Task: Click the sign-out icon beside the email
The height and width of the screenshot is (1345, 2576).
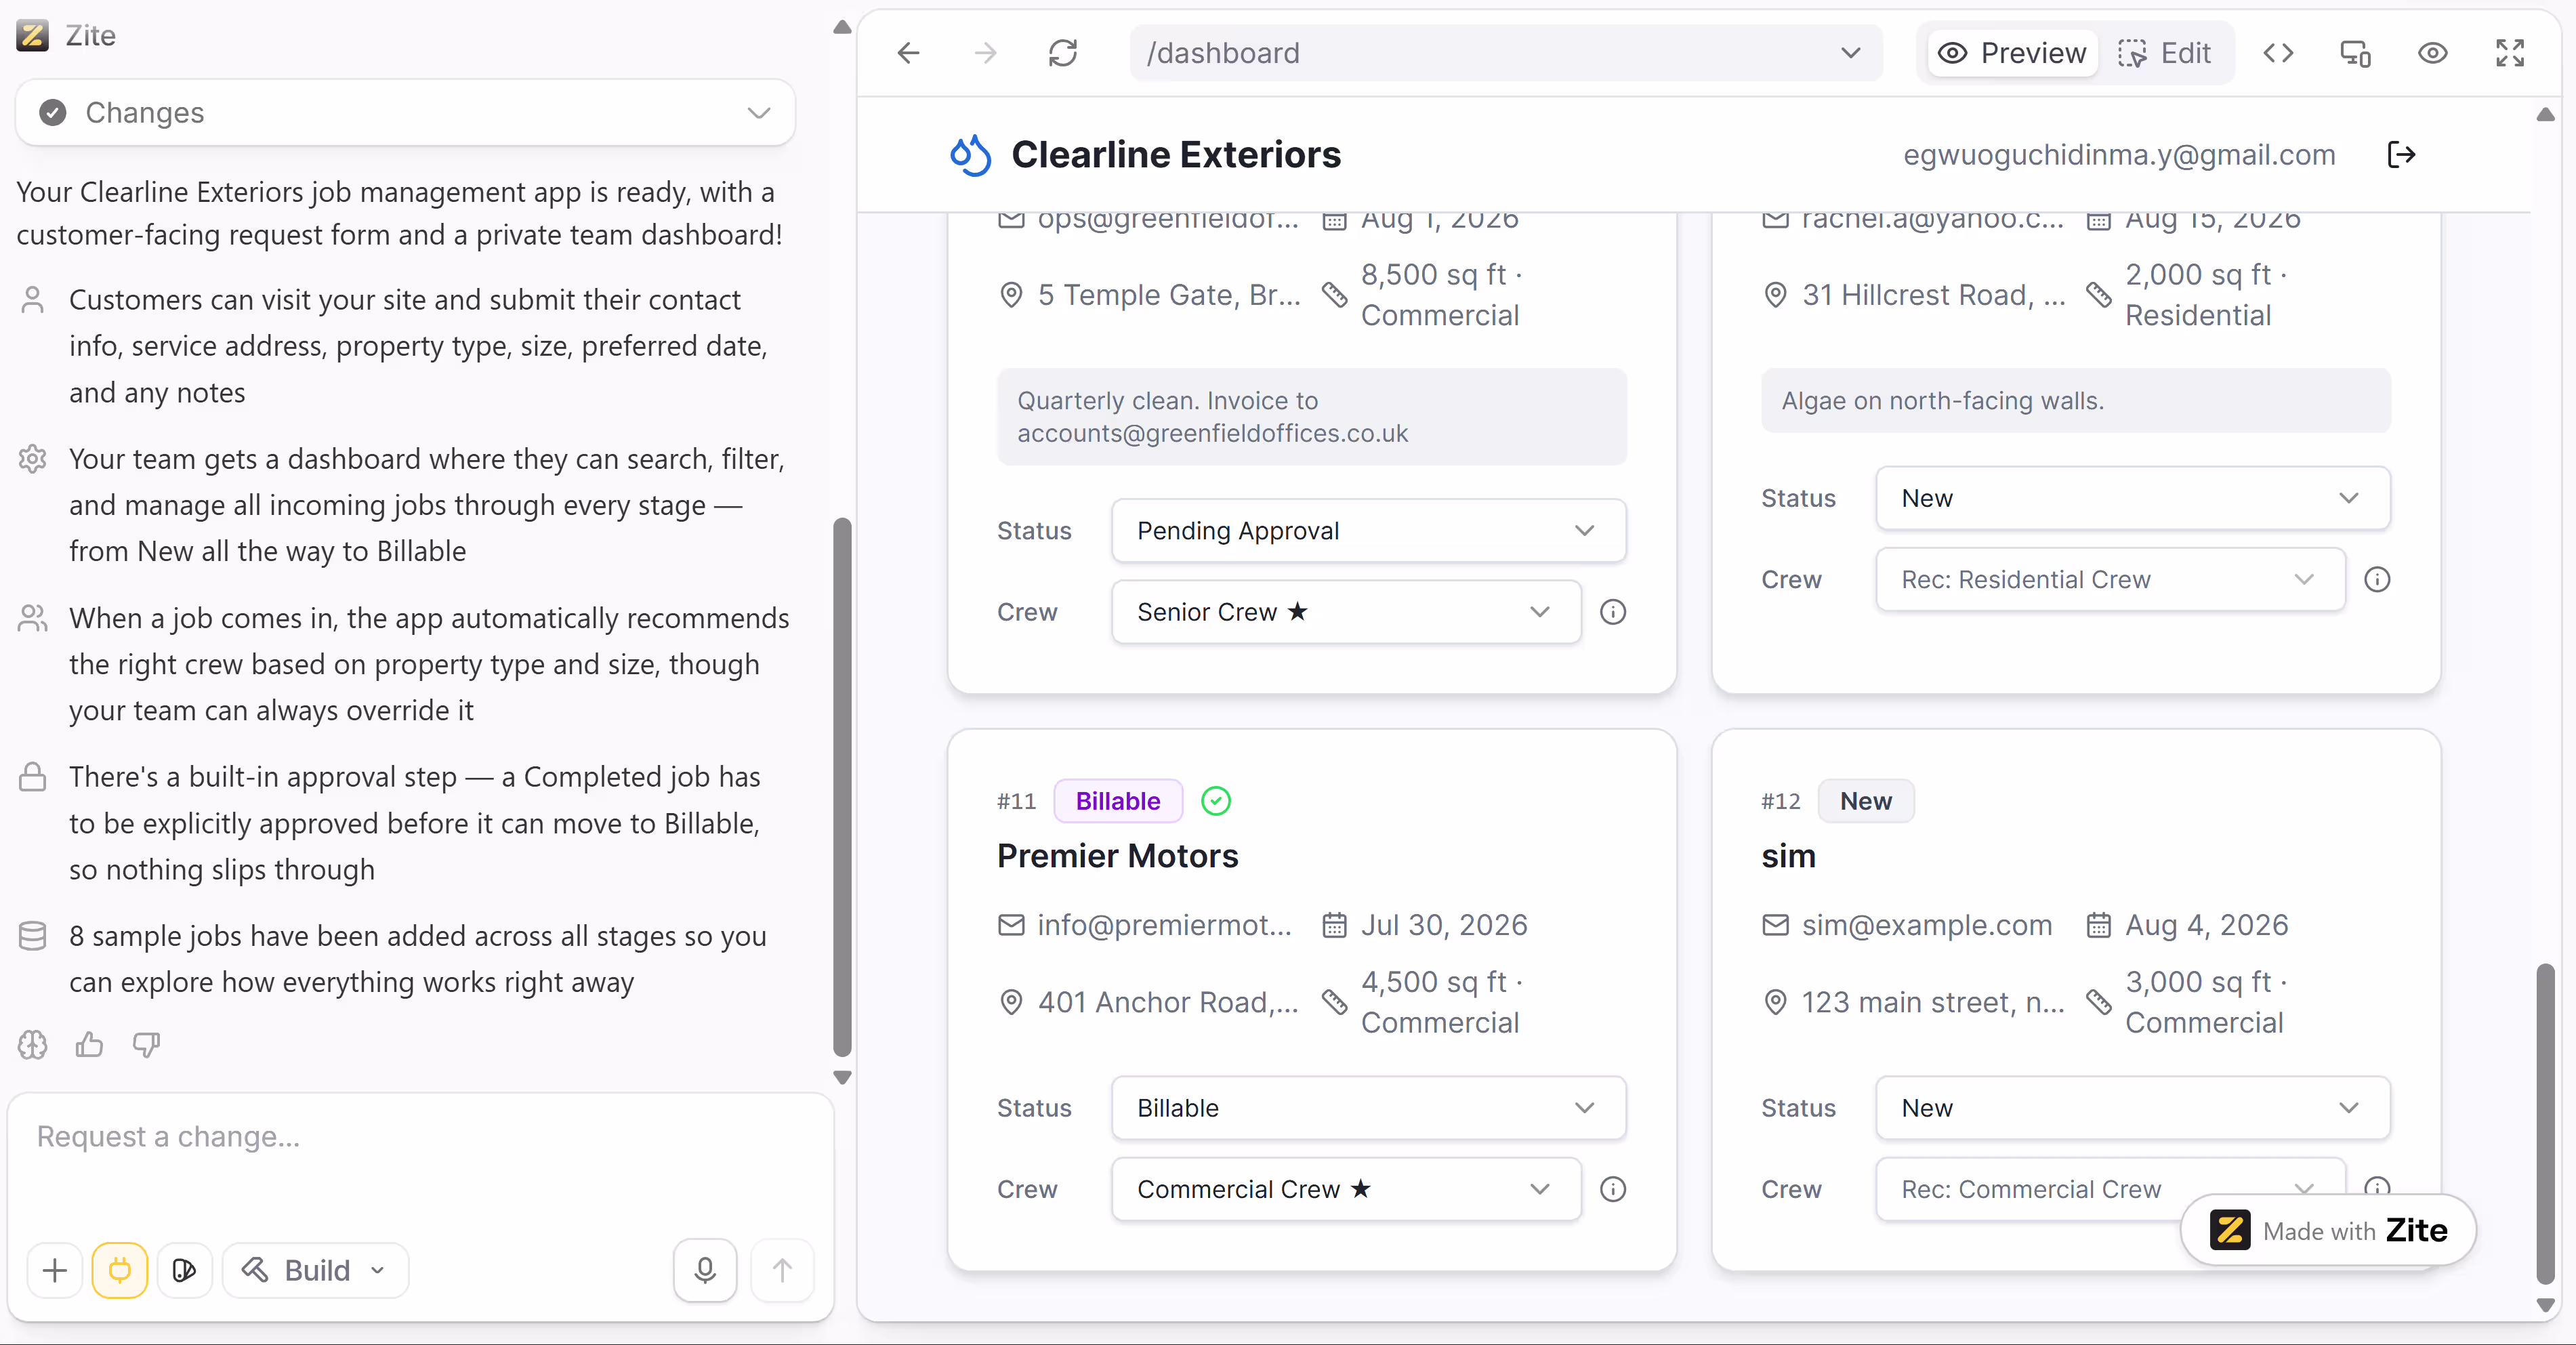Action: click(2401, 155)
